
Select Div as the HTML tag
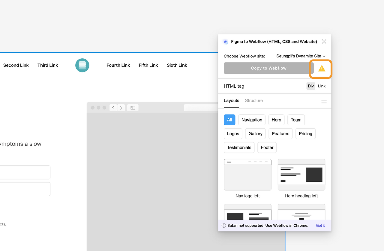click(310, 86)
